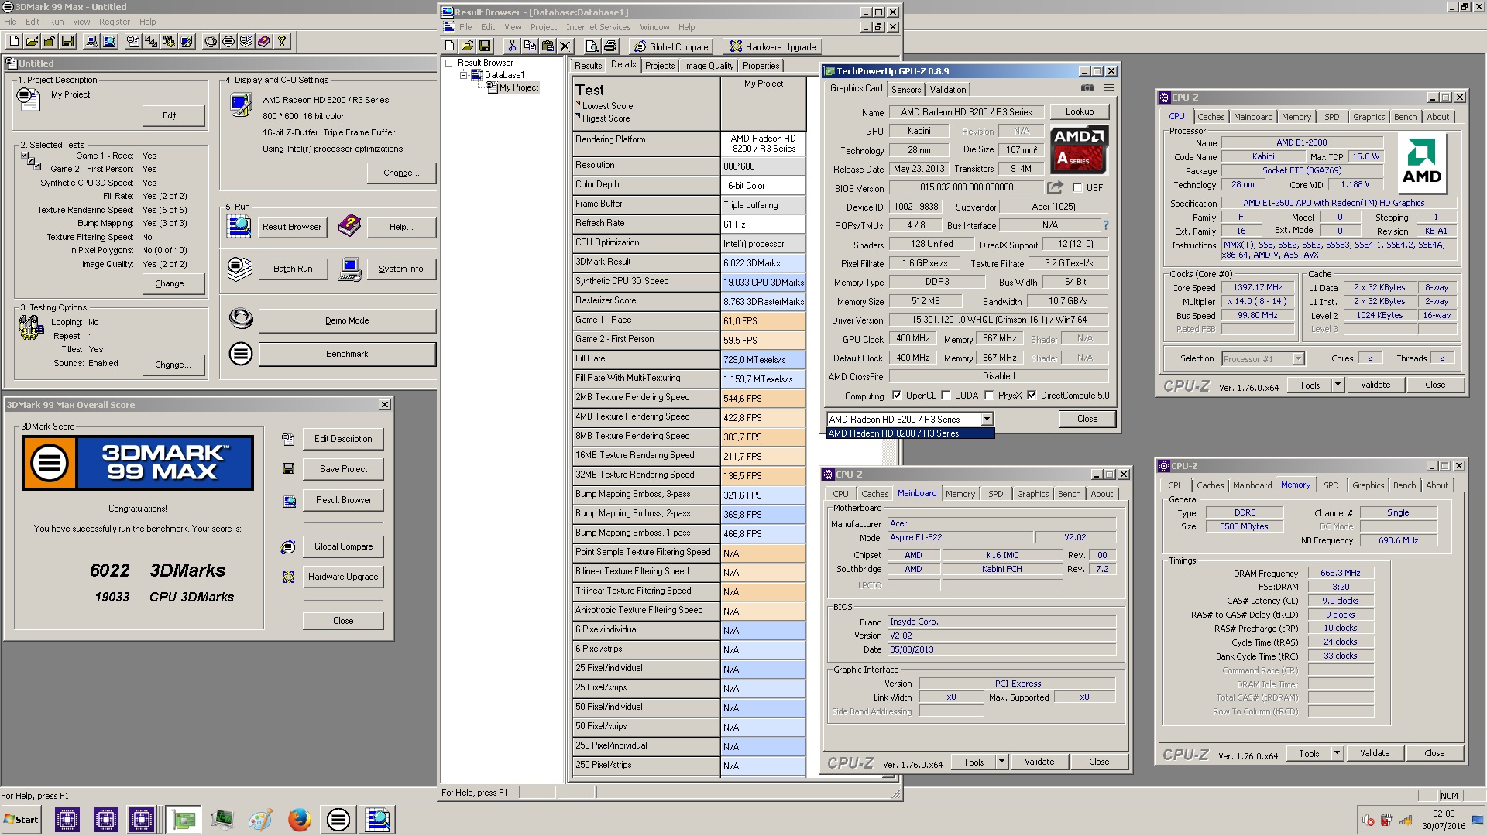Click BIOS export share icon in GPU-Z
Image resolution: width=1487 pixels, height=836 pixels.
(x=1055, y=187)
